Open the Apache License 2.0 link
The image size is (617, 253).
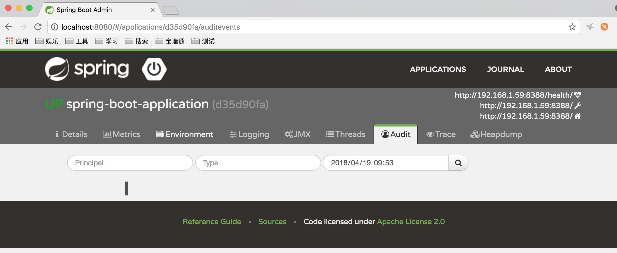pyautogui.click(x=411, y=222)
